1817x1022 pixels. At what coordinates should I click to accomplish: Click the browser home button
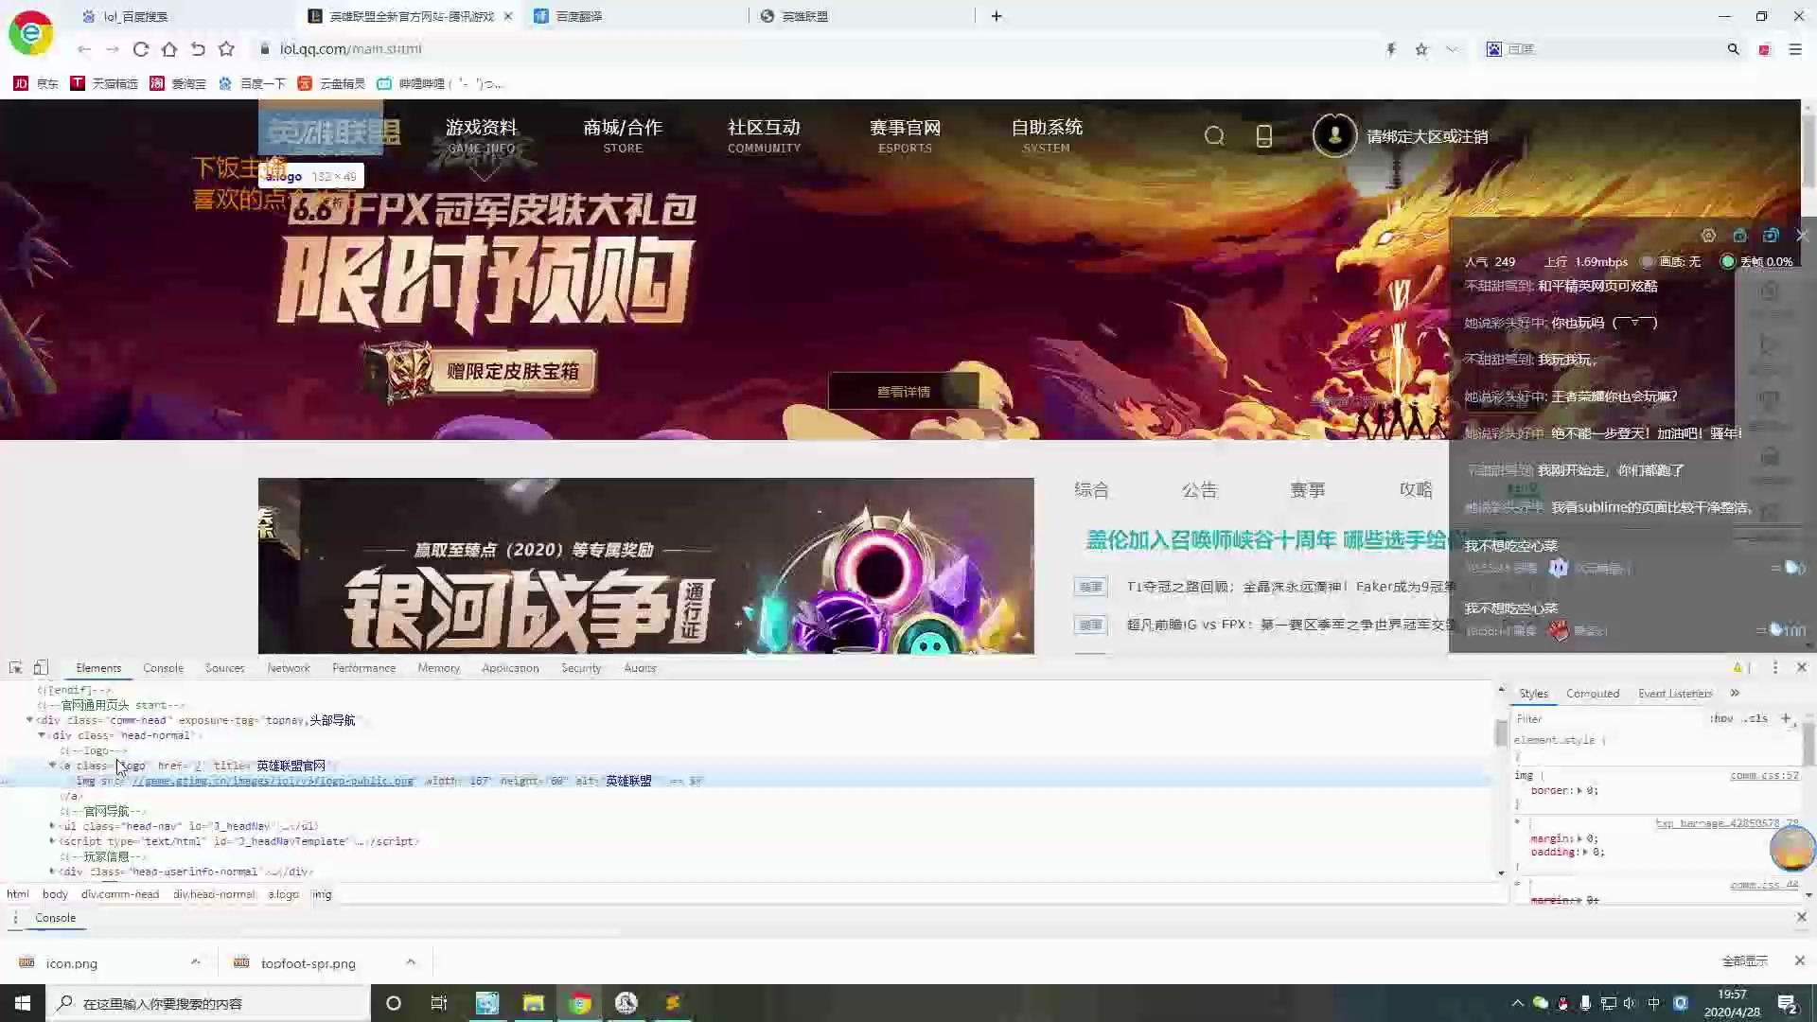point(169,49)
